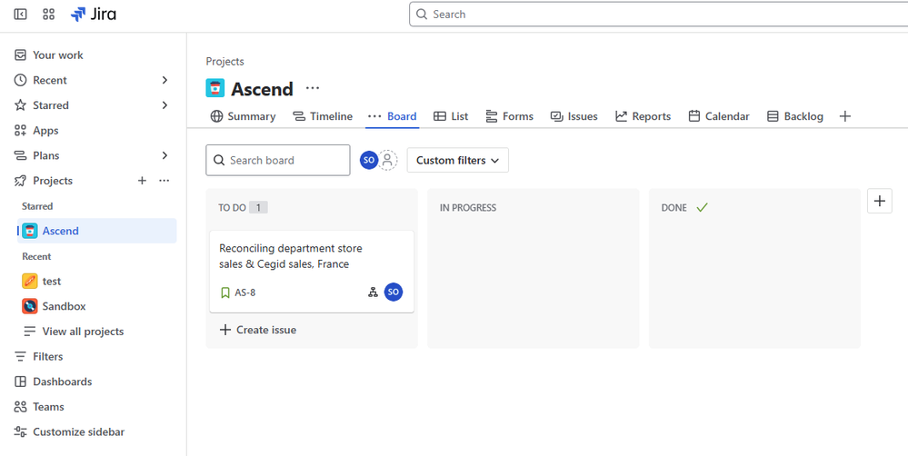Switch to the Issues tab

pos(574,116)
